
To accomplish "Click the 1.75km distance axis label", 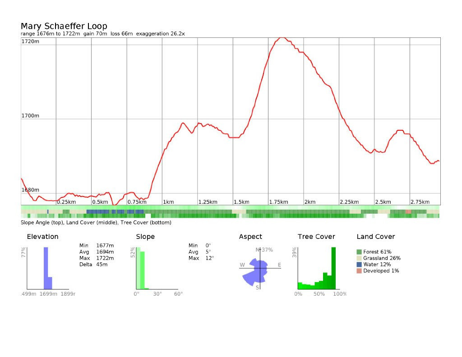I will 278,202.
